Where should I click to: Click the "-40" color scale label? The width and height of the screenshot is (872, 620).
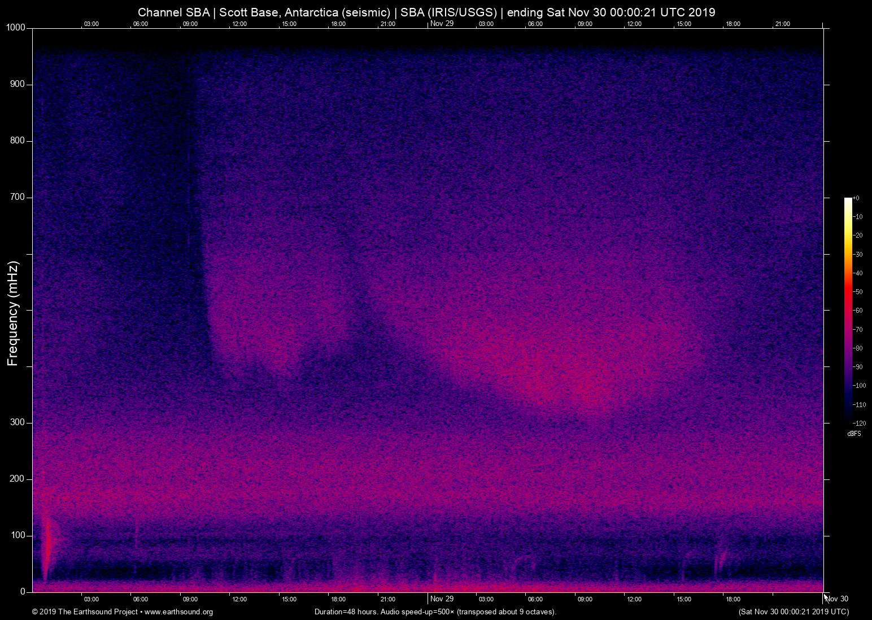pos(858,273)
